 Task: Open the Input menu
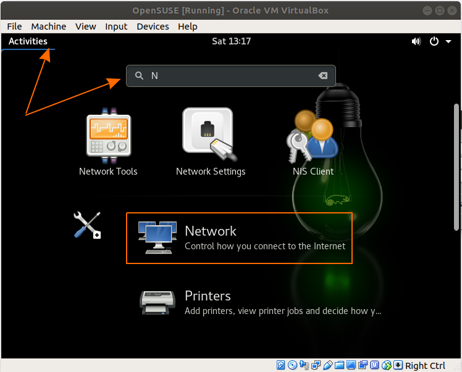116,27
